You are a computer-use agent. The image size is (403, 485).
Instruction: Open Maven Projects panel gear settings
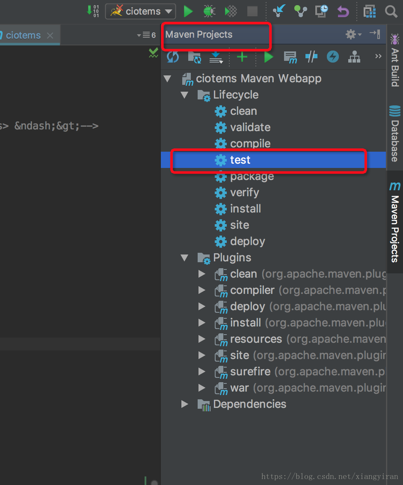pyautogui.click(x=353, y=34)
